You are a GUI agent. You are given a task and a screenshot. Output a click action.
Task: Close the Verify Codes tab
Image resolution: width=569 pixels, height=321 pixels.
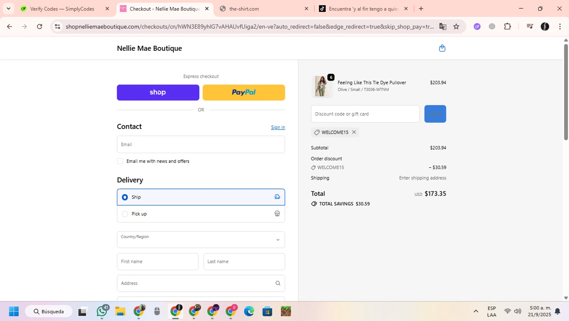107,9
